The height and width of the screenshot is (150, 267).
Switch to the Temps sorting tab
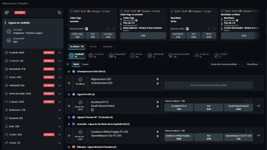[x=85, y=64]
